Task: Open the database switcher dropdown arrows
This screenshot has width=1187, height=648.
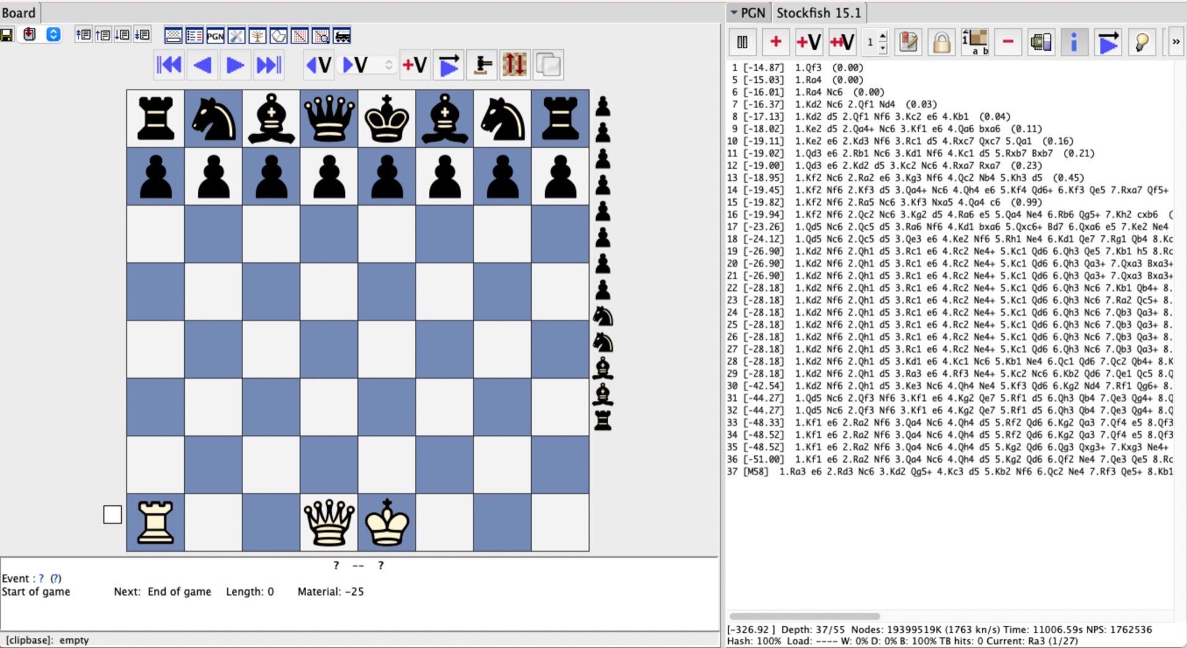Action: click(54, 35)
